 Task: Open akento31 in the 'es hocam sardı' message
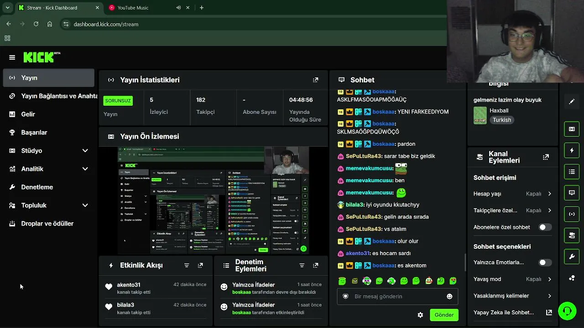pyautogui.click(x=358, y=253)
